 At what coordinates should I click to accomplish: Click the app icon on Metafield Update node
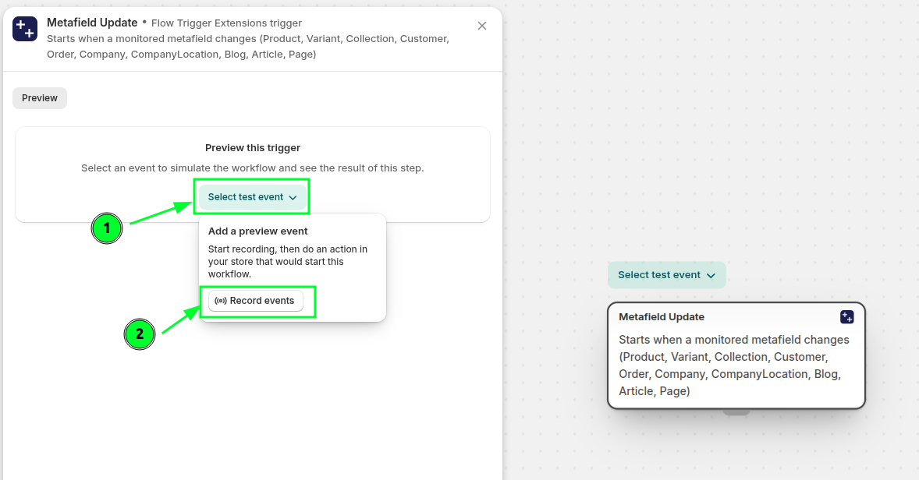(846, 317)
